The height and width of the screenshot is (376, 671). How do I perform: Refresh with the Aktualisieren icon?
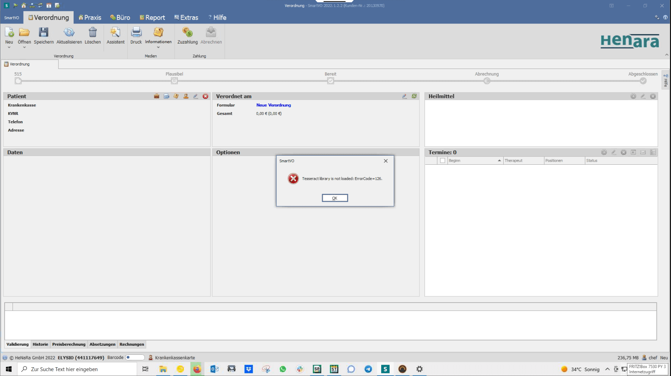tap(69, 33)
